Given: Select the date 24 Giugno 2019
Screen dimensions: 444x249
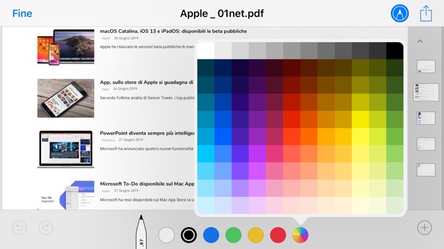Looking at the screenshot, I should pyautogui.click(x=125, y=89).
